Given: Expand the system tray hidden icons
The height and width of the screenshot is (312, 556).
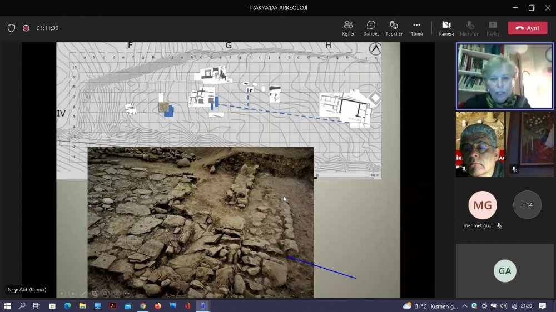Looking at the screenshot, I should point(464,306).
